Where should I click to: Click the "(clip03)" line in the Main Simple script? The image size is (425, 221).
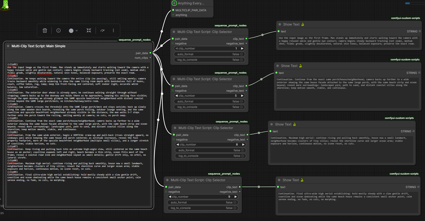point(13,90)
